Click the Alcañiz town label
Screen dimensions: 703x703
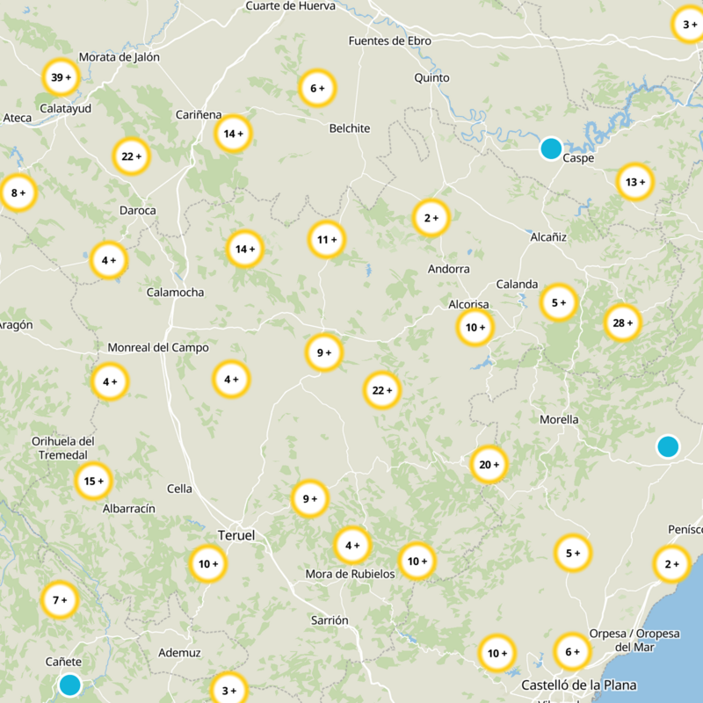tap(548, 236)
